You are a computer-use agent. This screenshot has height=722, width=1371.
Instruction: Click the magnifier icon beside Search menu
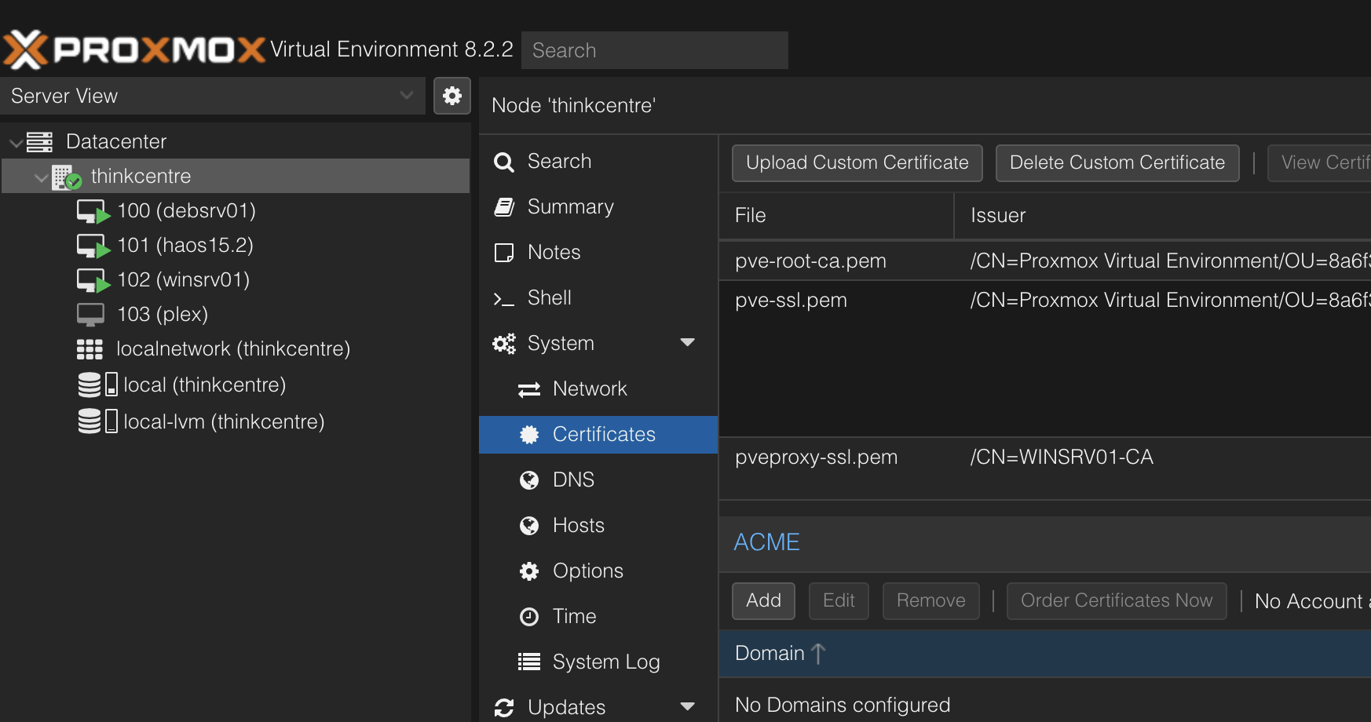[x=503, y=162]
